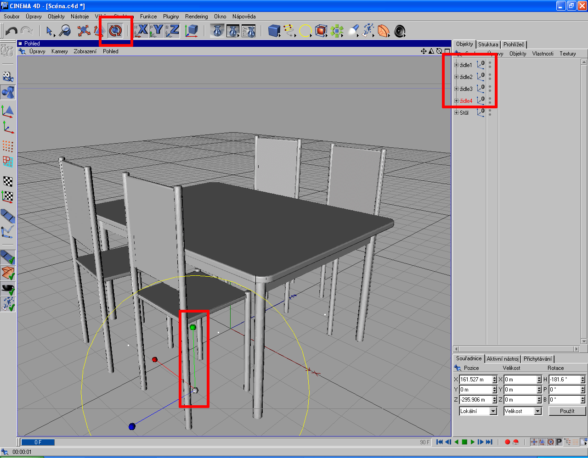Open the Velikost mode dropdown
This screenshot has height=458, width=588.
(523, 411)
